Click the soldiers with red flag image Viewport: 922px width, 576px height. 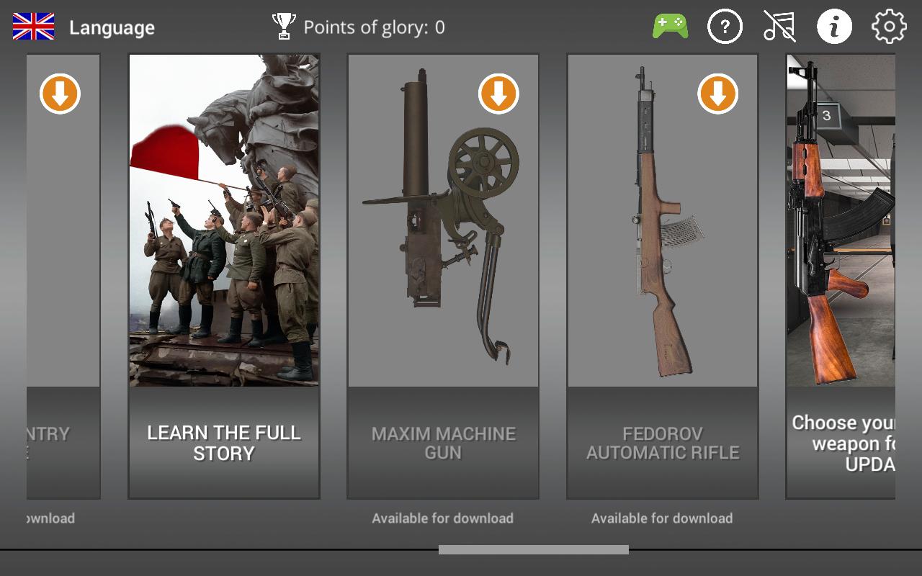click(224, 220)
